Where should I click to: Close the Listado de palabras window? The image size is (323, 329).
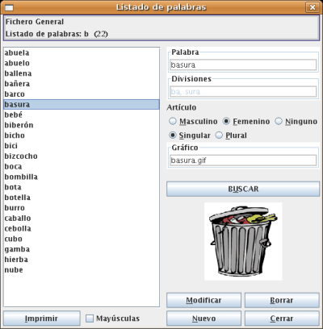(313, 7)
